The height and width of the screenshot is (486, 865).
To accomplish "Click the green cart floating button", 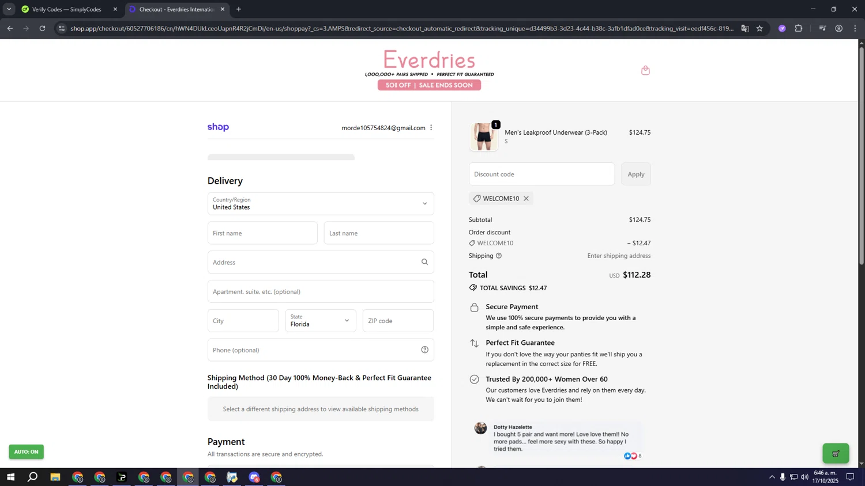I will click(x=836, y=453).
